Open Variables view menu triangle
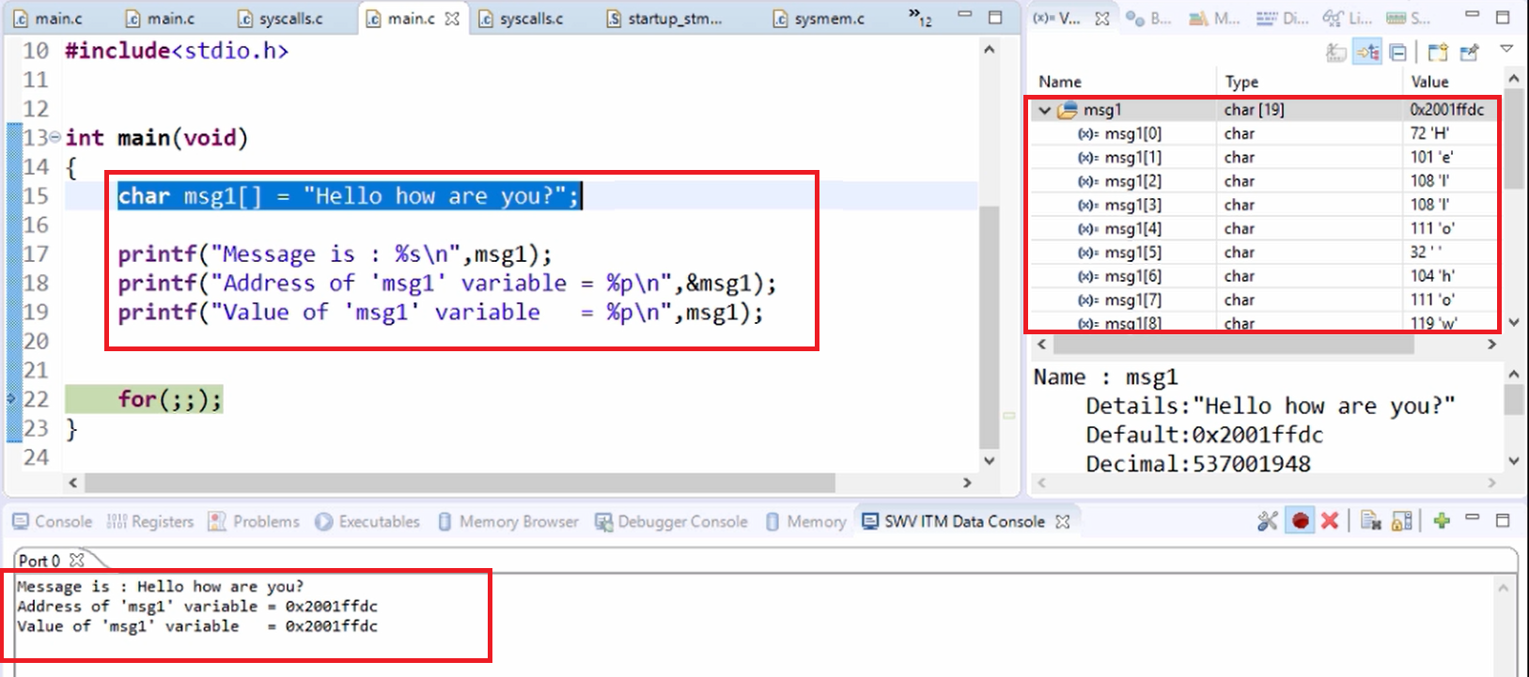This screenshot has height=677, width=1529. click(x=1506, y=49)
